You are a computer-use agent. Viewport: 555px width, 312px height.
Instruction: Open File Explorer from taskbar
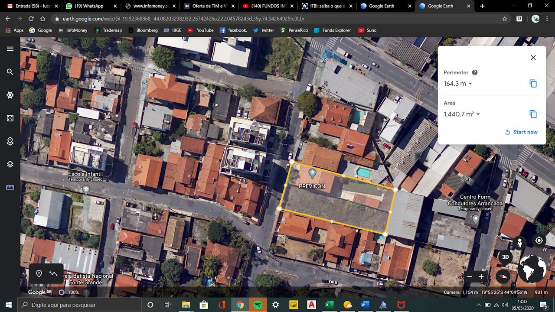pos(186,305)
